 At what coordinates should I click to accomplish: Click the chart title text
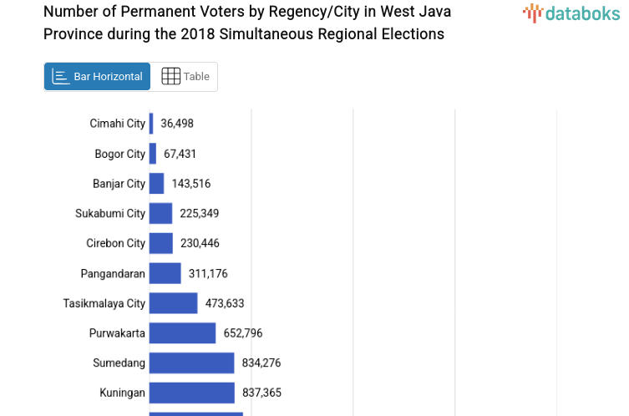pyautogui.click(x=244, y=23)
